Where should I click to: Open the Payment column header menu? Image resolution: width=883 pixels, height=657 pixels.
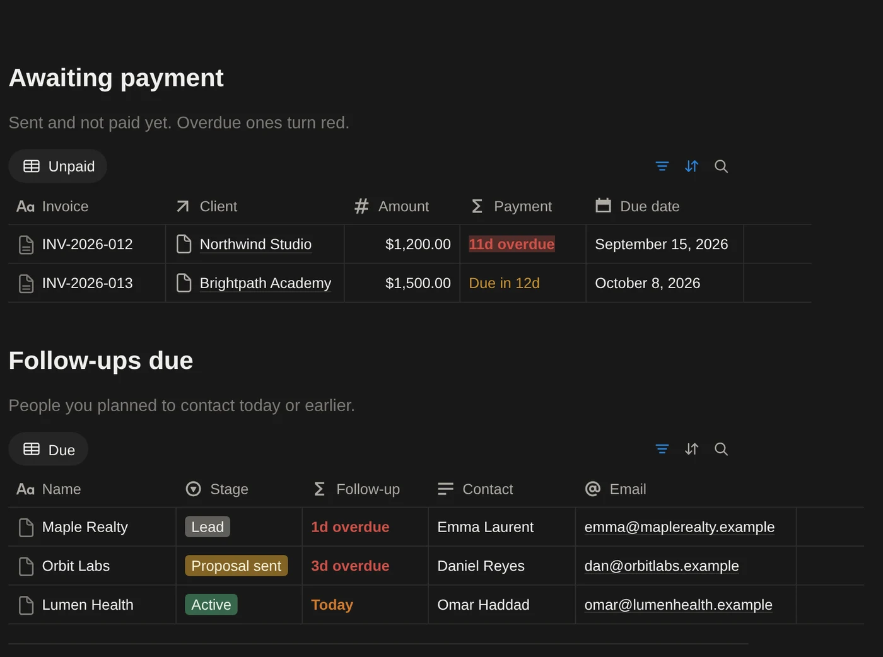tap(523, 206)
